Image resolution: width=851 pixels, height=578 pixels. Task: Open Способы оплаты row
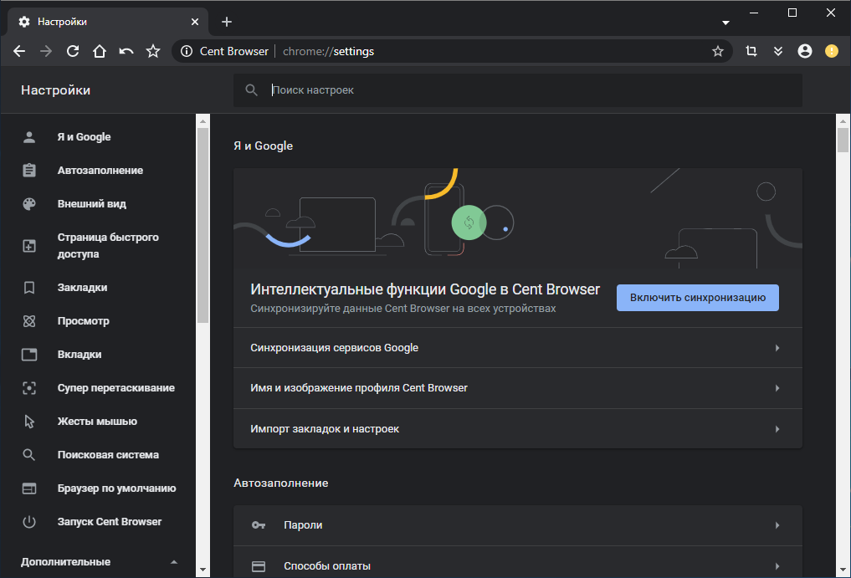click(x=518, y=565)
